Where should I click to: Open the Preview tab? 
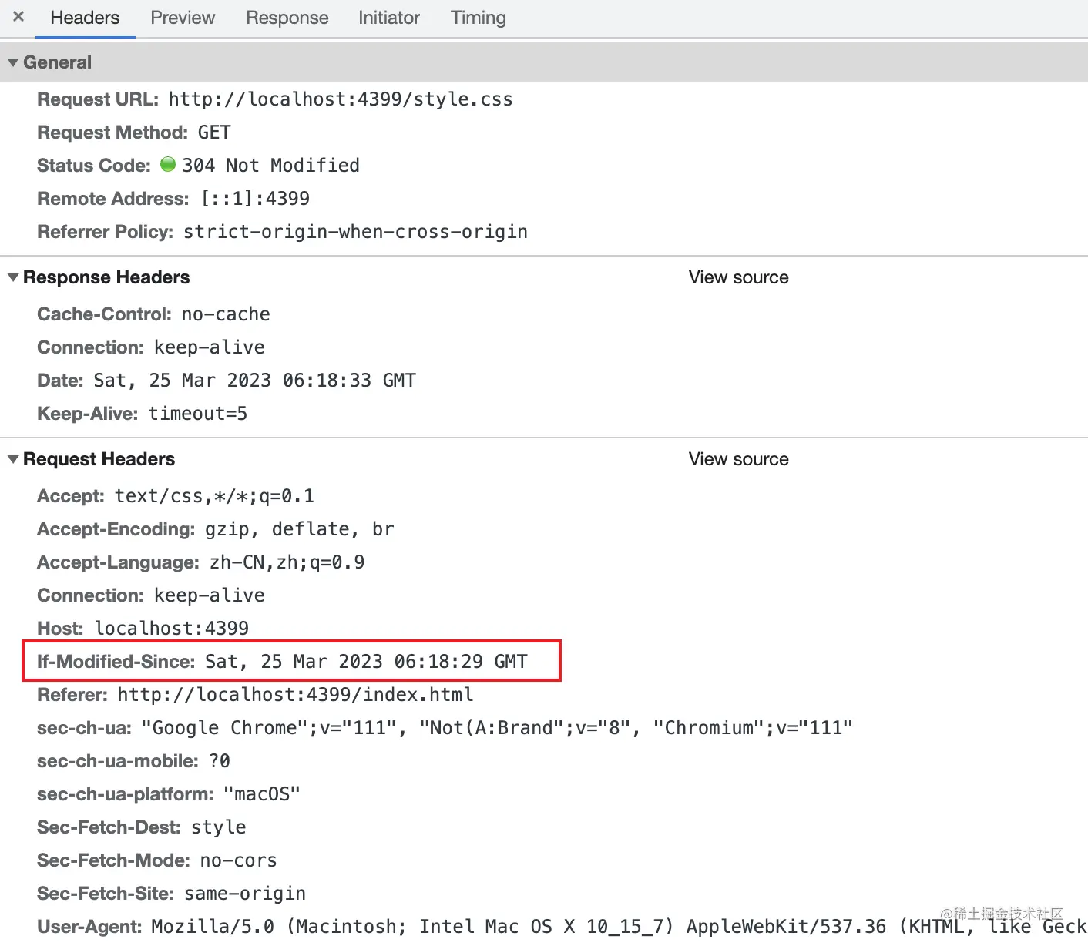click(x=183, y=18)
